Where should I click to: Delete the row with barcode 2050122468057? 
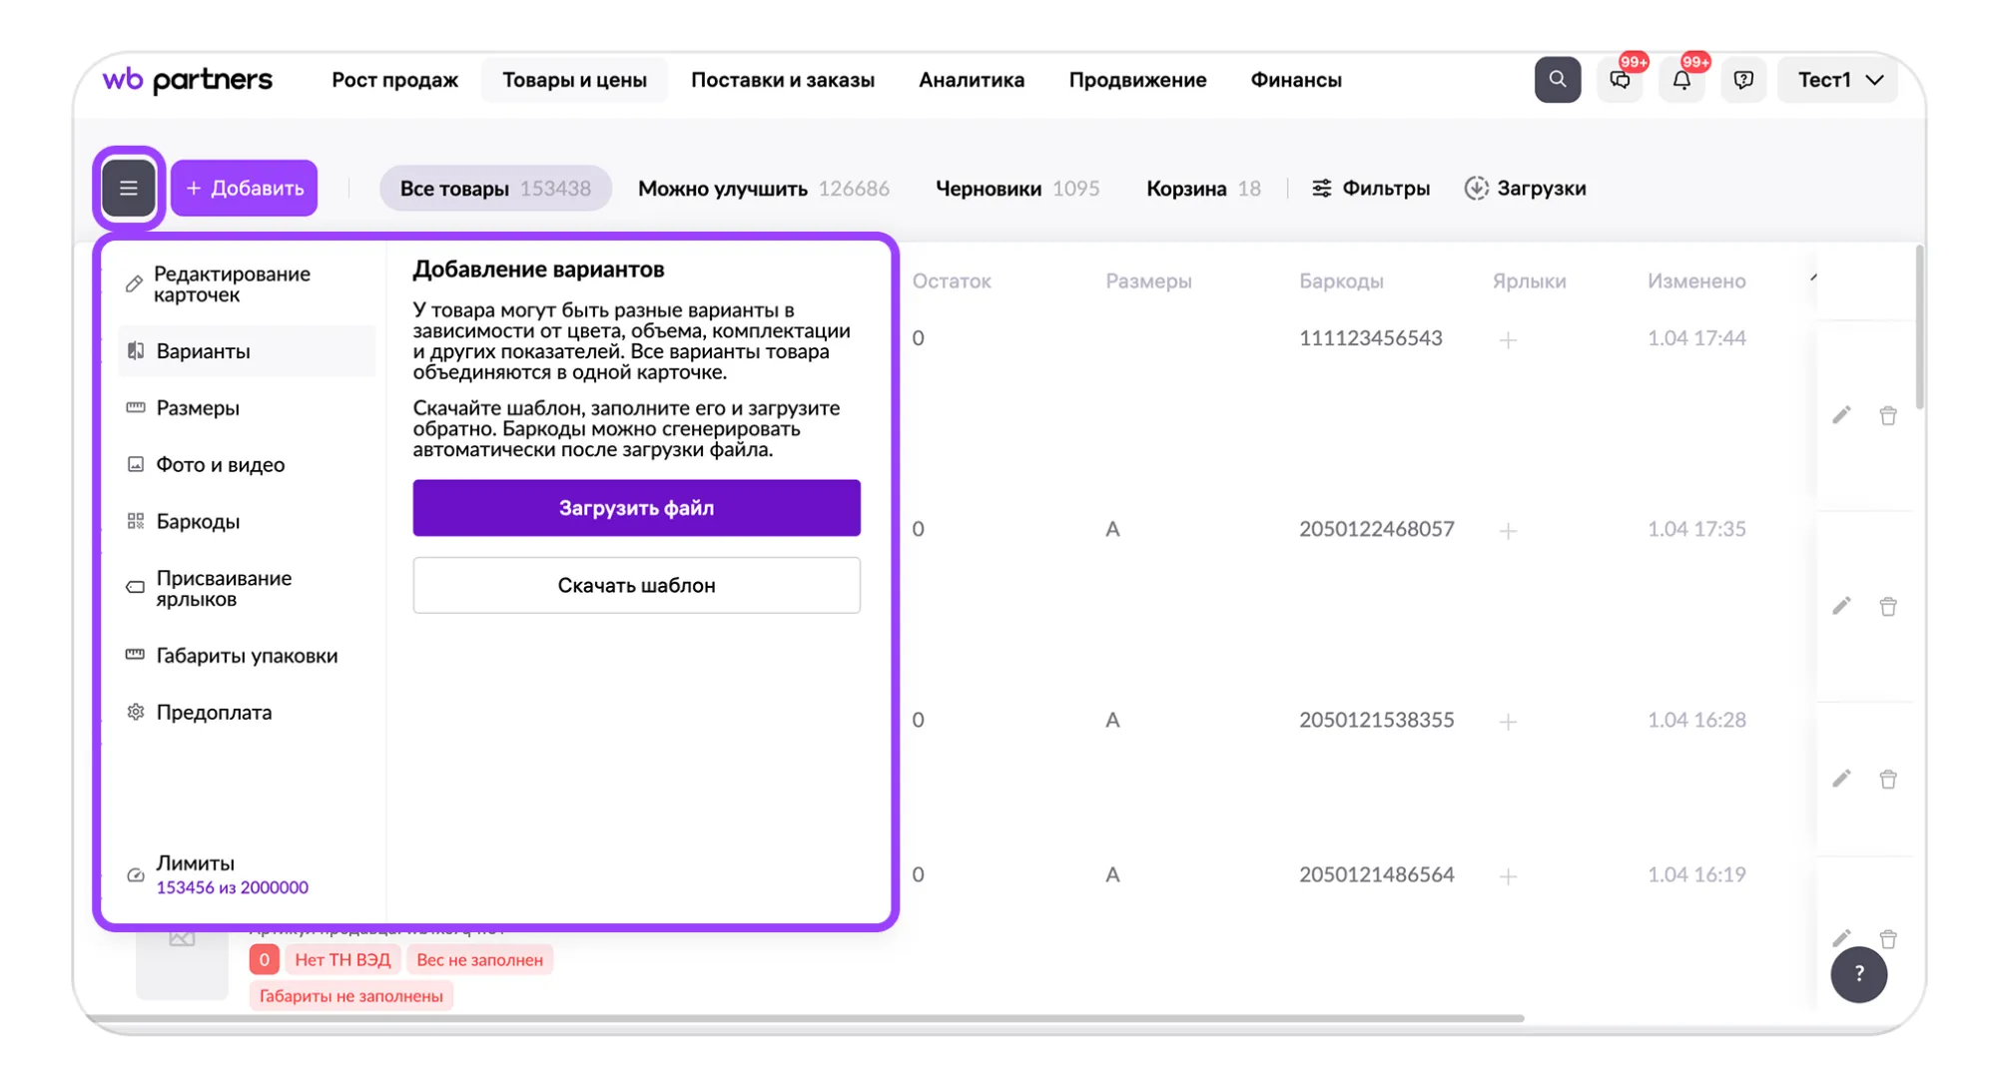(x=1887, y=606)
